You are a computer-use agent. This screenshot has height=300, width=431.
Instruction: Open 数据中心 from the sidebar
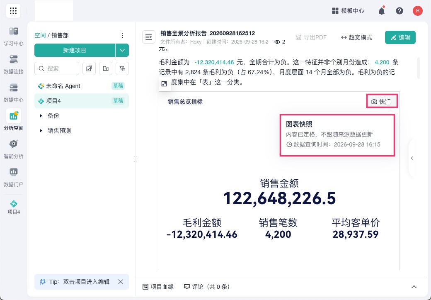[13, 93]
